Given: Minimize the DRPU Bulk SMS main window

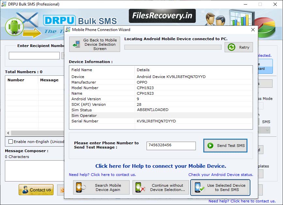Looking at the screenshot, I should click(x=245, y=4).
